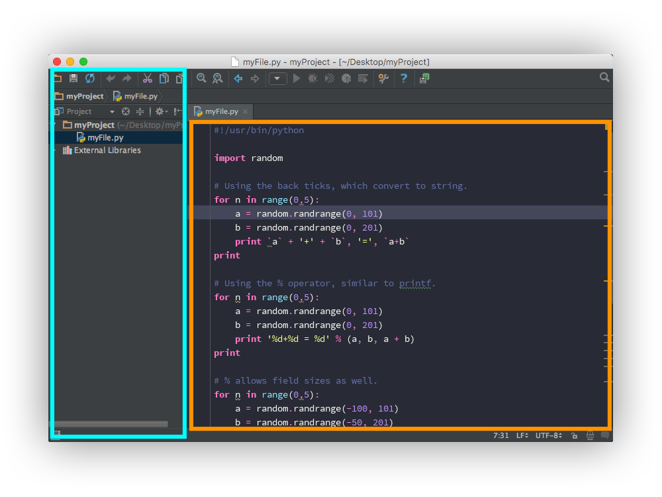662x497 pixels.
Task: Open the run configuration dropdown
Action: pyautogui.click(x=278, y=78)
